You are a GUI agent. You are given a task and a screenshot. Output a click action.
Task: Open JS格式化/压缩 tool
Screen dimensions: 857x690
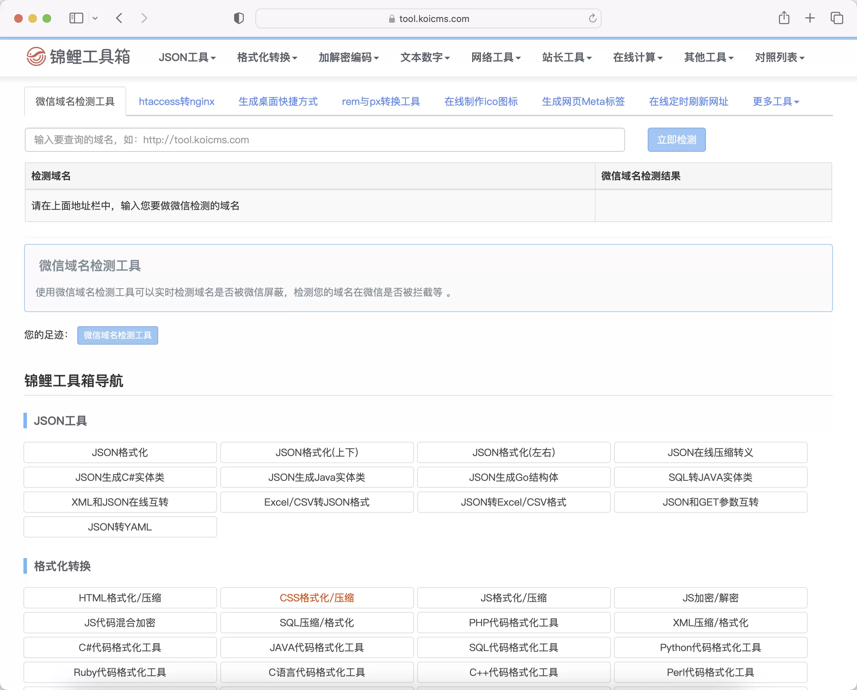(x=514, y=598)
